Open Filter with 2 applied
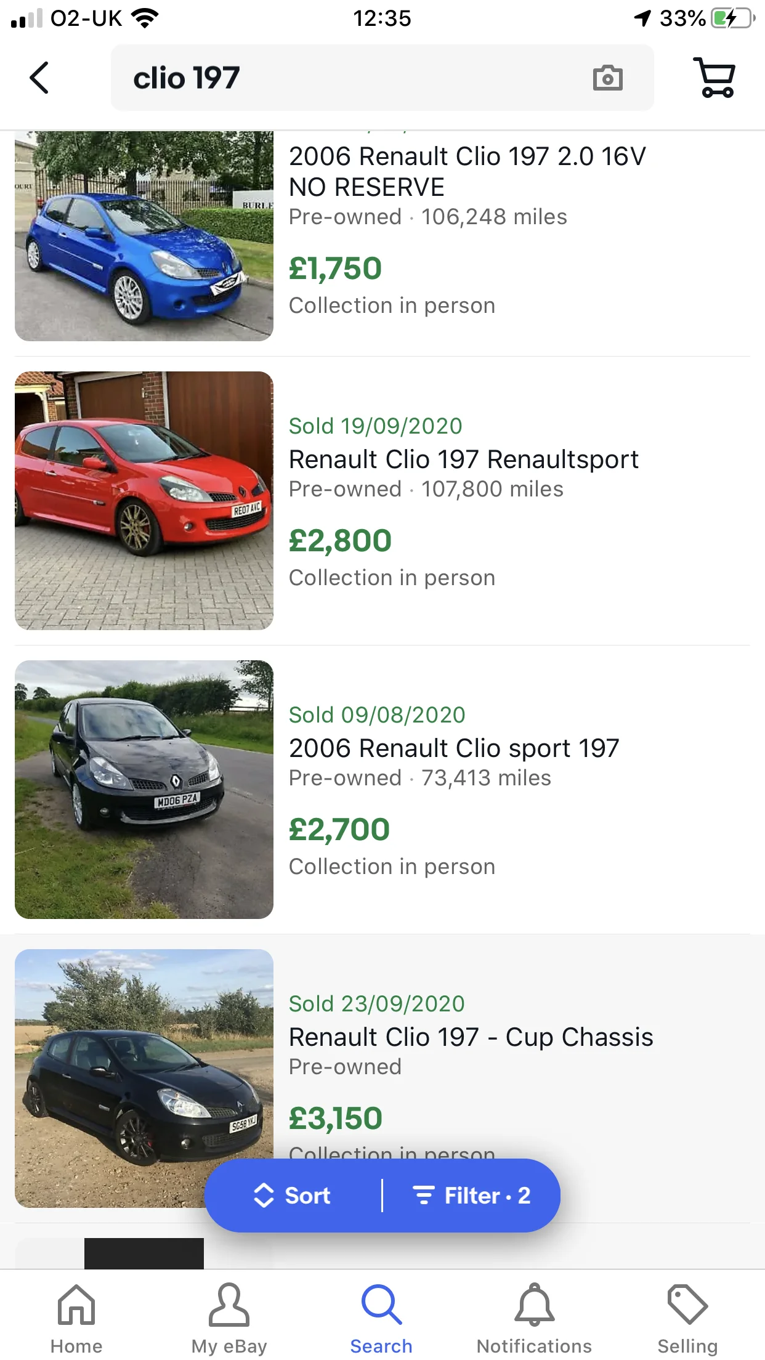 click(x=472, y=1196)
